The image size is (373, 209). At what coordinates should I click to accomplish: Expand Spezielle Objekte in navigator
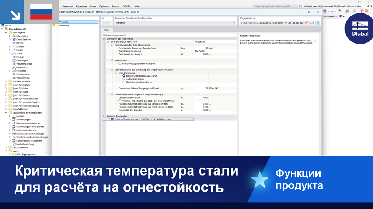pos(6,81)
